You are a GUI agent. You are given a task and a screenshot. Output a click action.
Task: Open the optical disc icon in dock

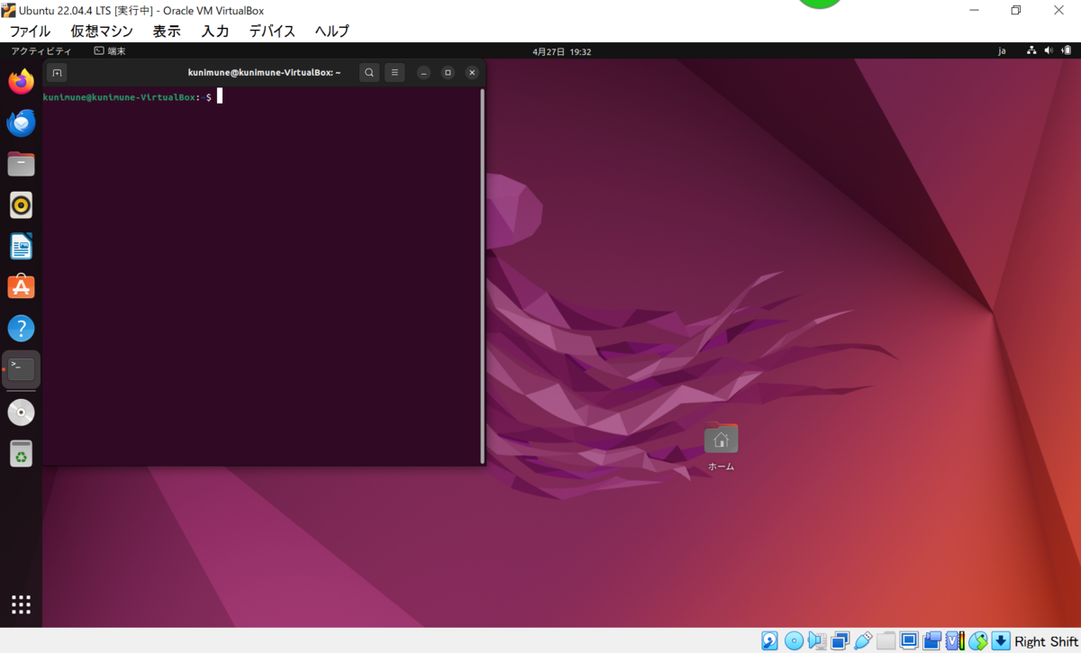click(21, 413)
